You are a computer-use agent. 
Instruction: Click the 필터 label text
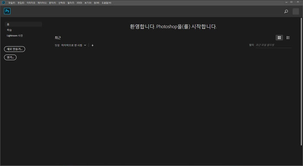point(251,45)
